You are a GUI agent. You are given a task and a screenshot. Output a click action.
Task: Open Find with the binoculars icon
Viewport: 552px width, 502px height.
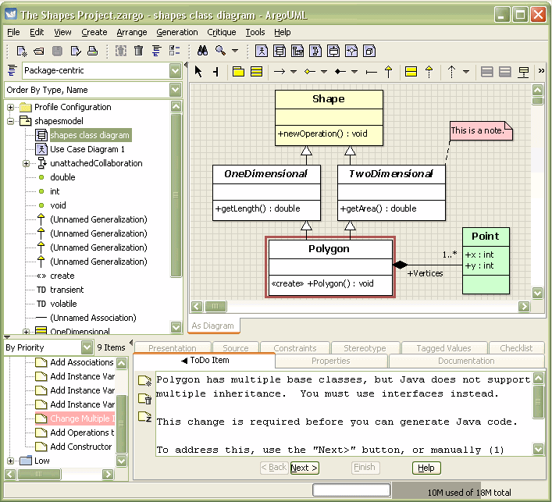[x=202, y=52]
